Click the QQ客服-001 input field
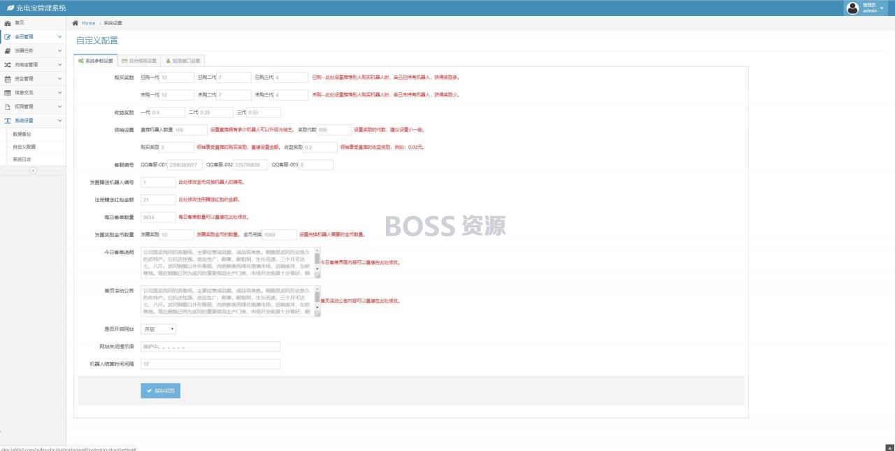895x451 pixels. coord(185,165)
